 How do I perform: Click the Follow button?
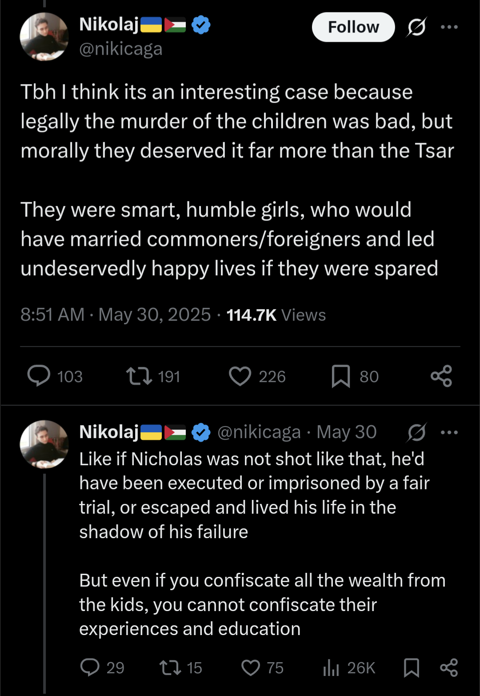click(353, 27)
